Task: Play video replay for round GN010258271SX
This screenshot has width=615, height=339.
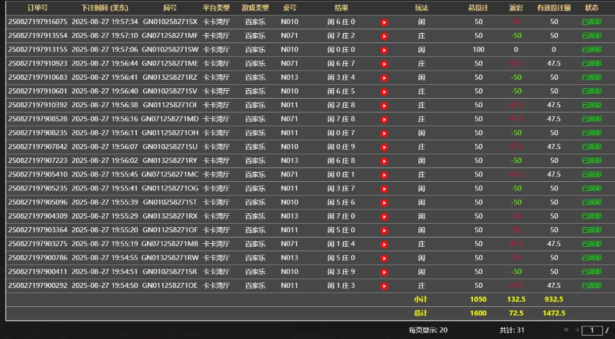Action: click(x=384, y=22)
